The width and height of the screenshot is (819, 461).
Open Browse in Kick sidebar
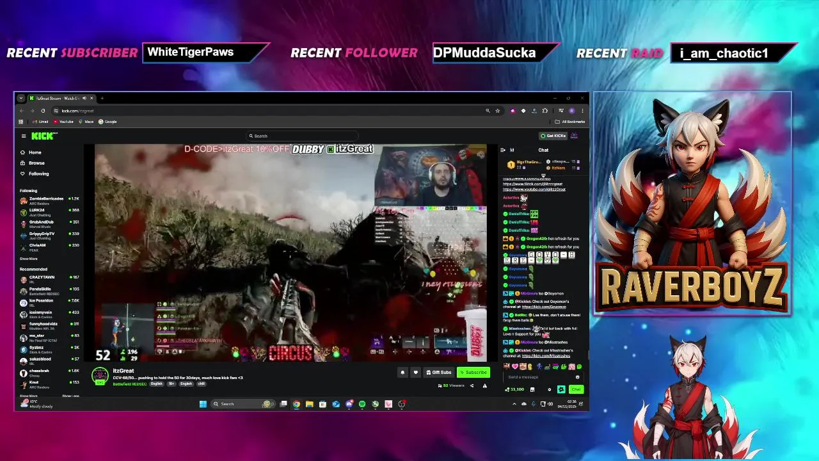click(x=31, y=163)
